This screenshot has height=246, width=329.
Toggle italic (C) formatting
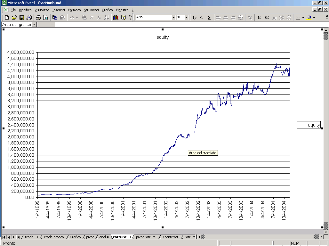tap(202, 18)
